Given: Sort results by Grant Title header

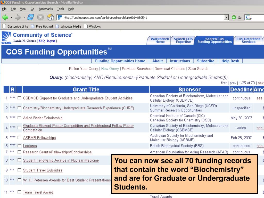Looking at the screenshot, I should (86, 89).
